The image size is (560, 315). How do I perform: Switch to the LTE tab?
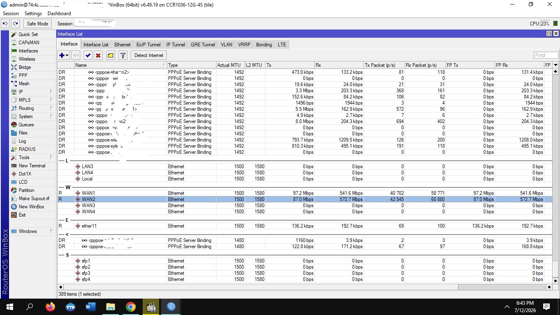(282, 45)
